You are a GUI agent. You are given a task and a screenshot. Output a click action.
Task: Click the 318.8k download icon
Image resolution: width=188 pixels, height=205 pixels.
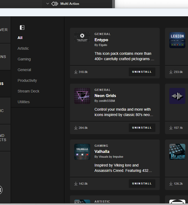(76, 72)
